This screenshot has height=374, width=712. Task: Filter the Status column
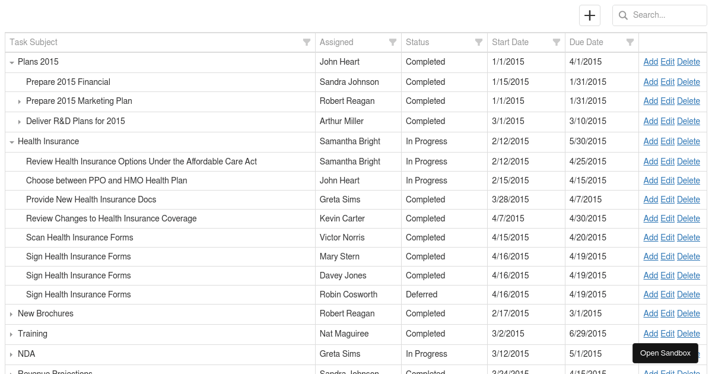pos(479,42)
